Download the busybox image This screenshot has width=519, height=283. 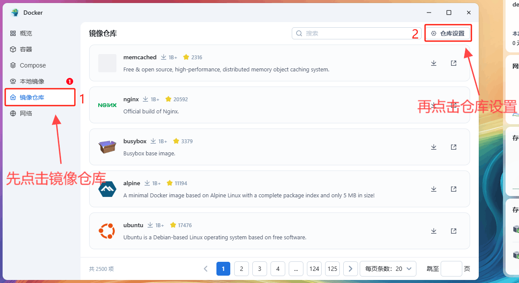coord(433,147)
